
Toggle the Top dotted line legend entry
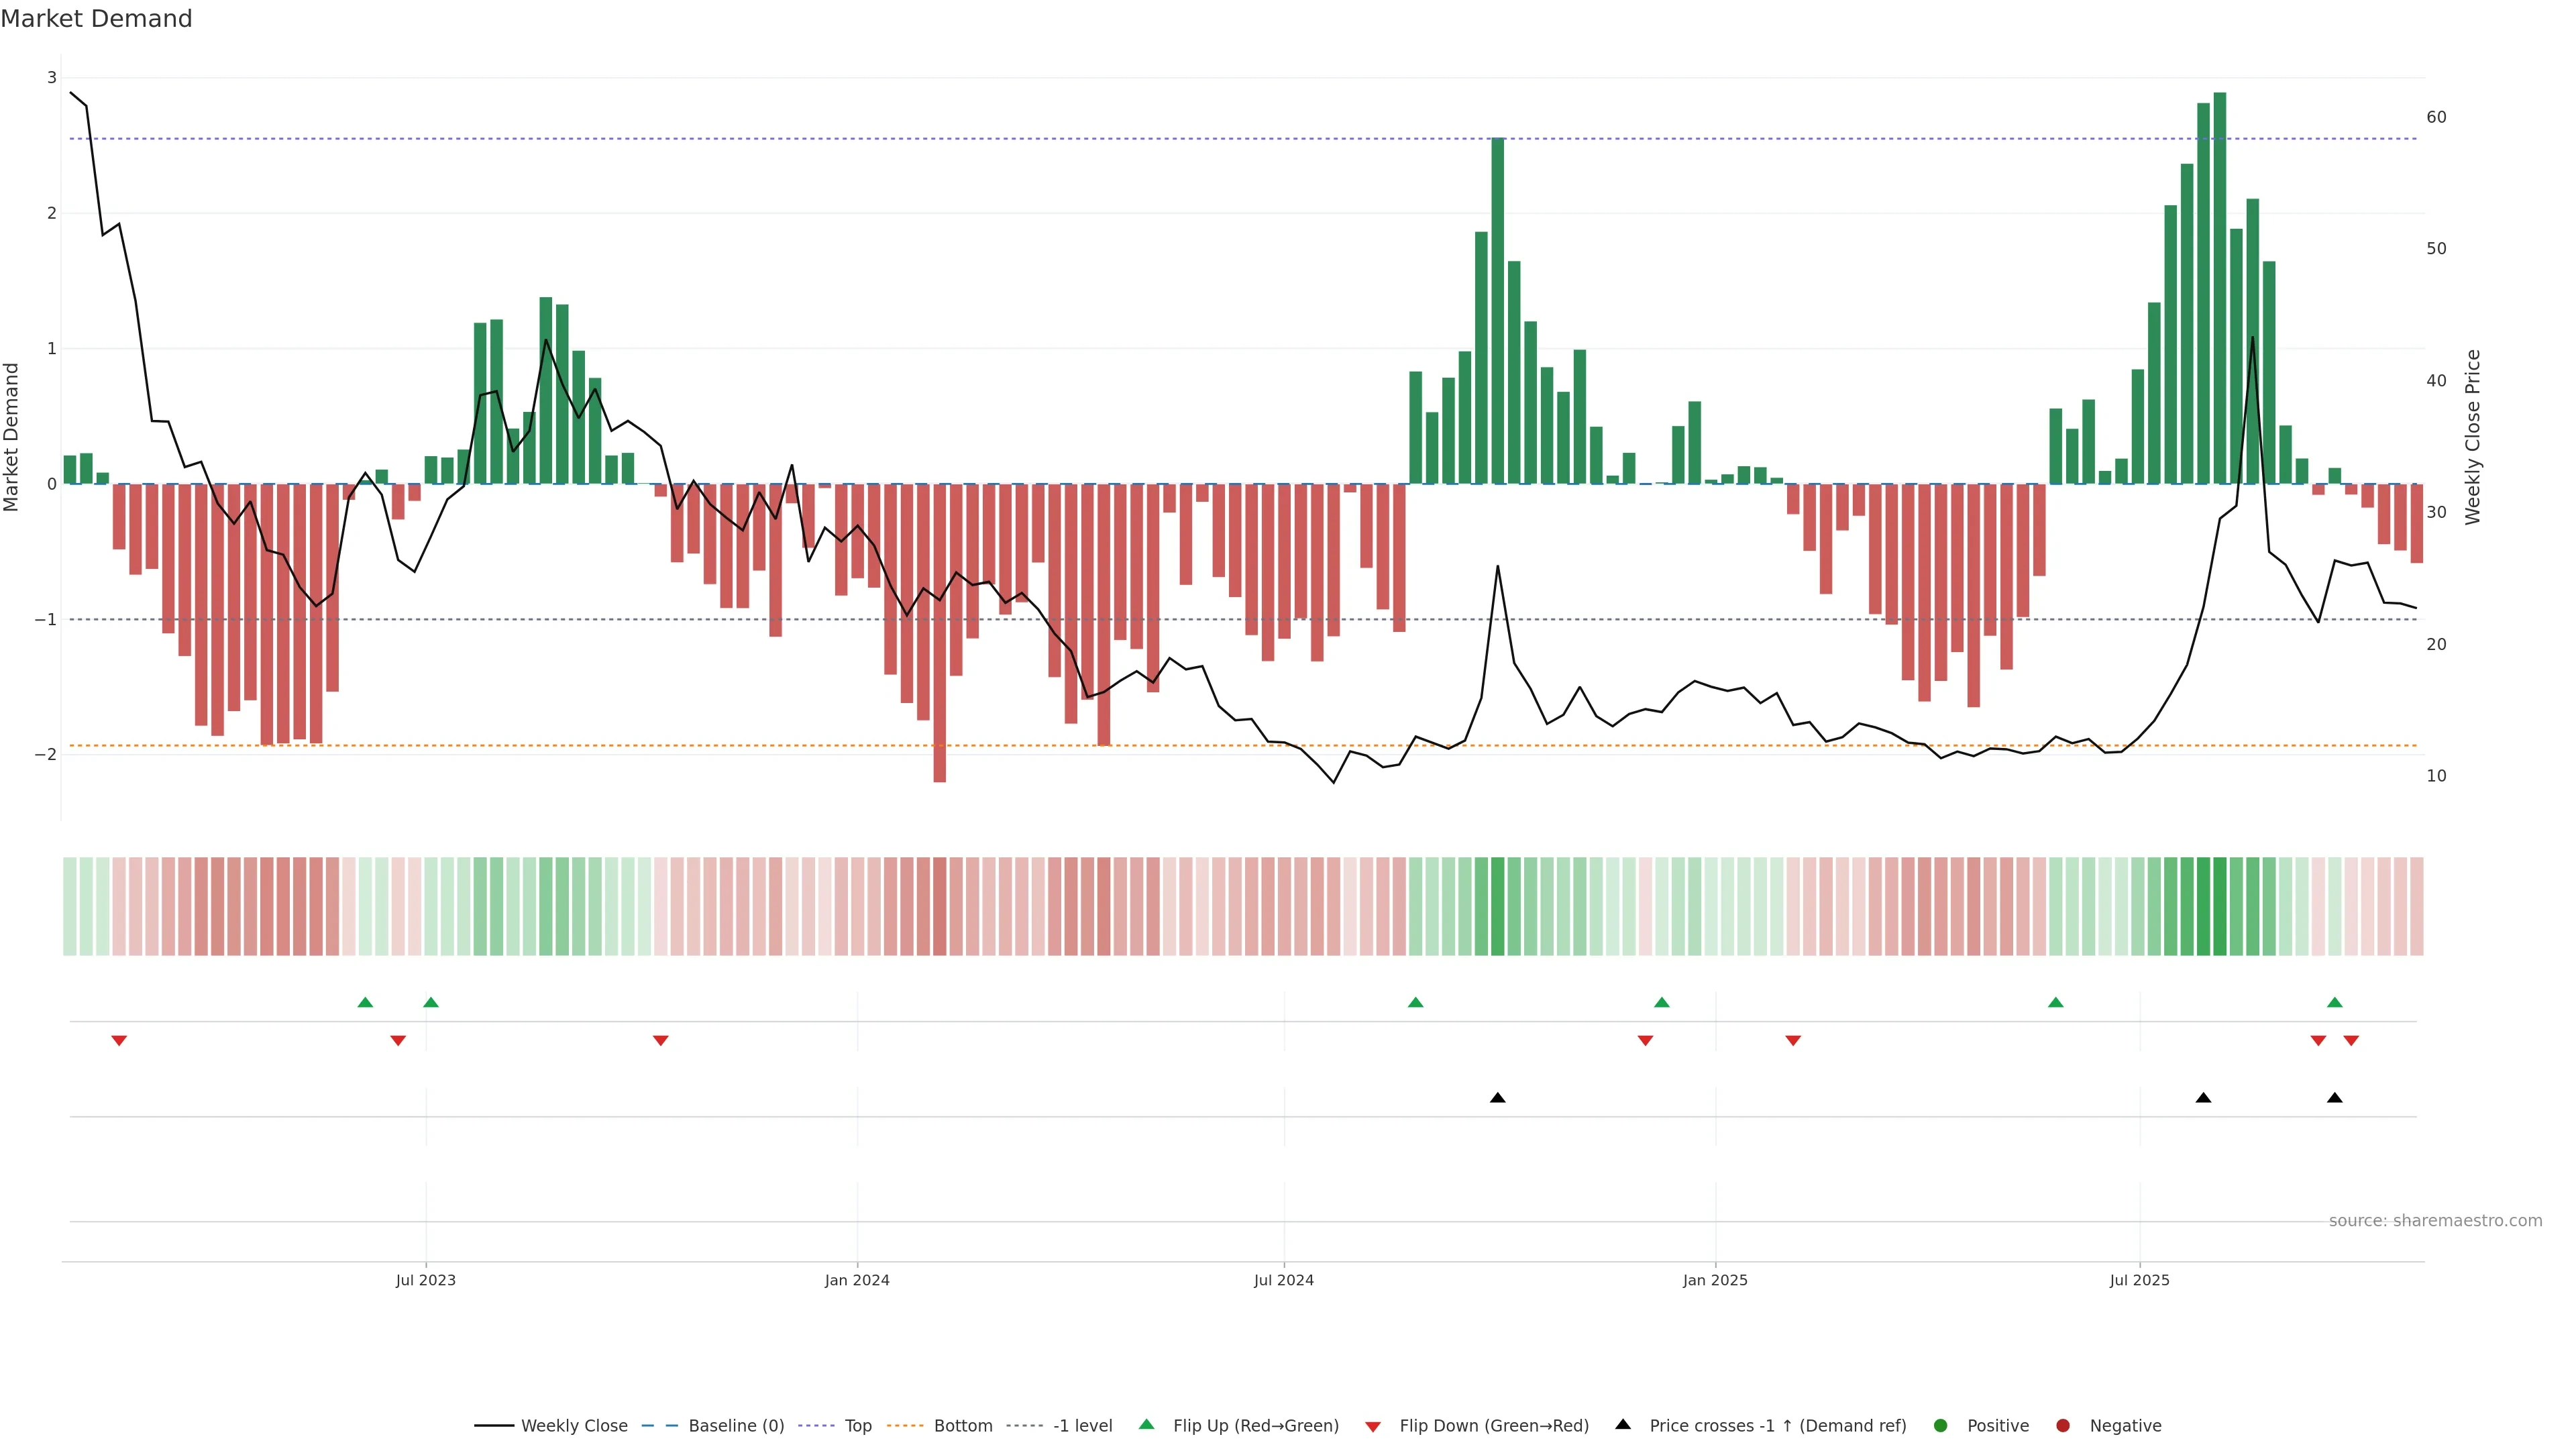coord(857,1425)
